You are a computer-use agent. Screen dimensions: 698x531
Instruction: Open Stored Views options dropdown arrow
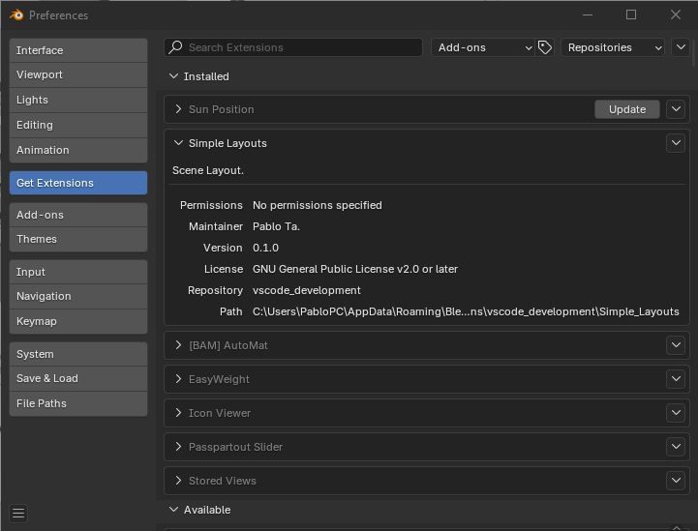676,481
